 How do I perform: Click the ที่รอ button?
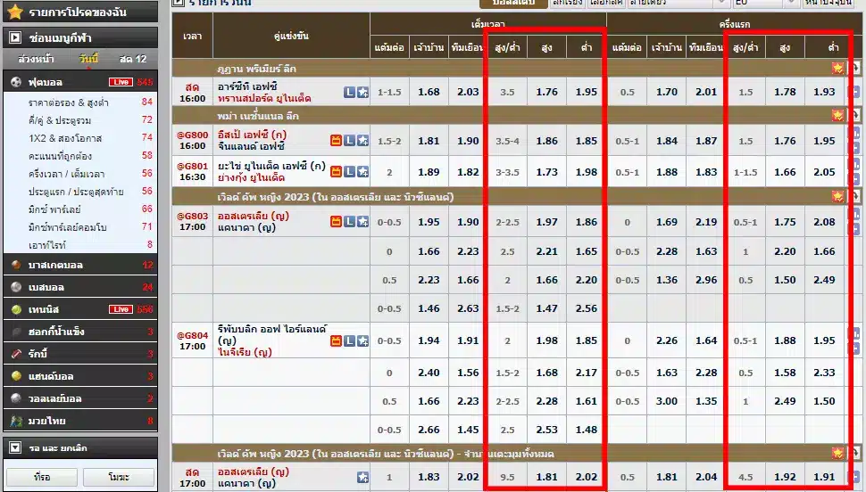[42, 477]
